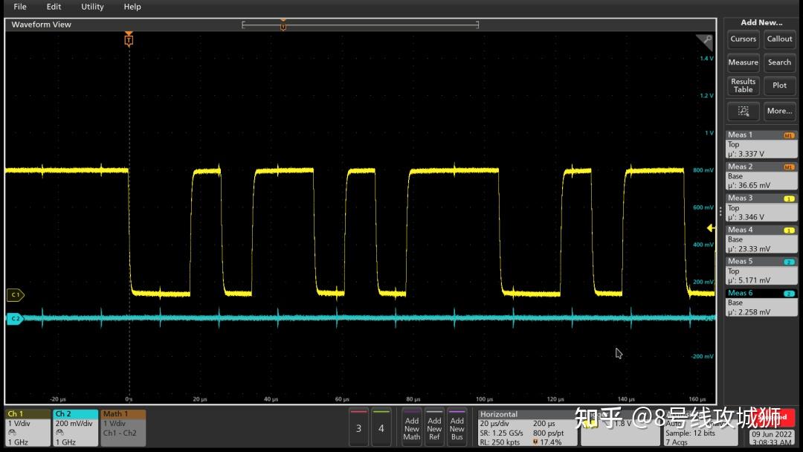The height and width of the screenshot is (452, 803).
Task: Click the 17.4% position readout
Action: pos(550,442)
